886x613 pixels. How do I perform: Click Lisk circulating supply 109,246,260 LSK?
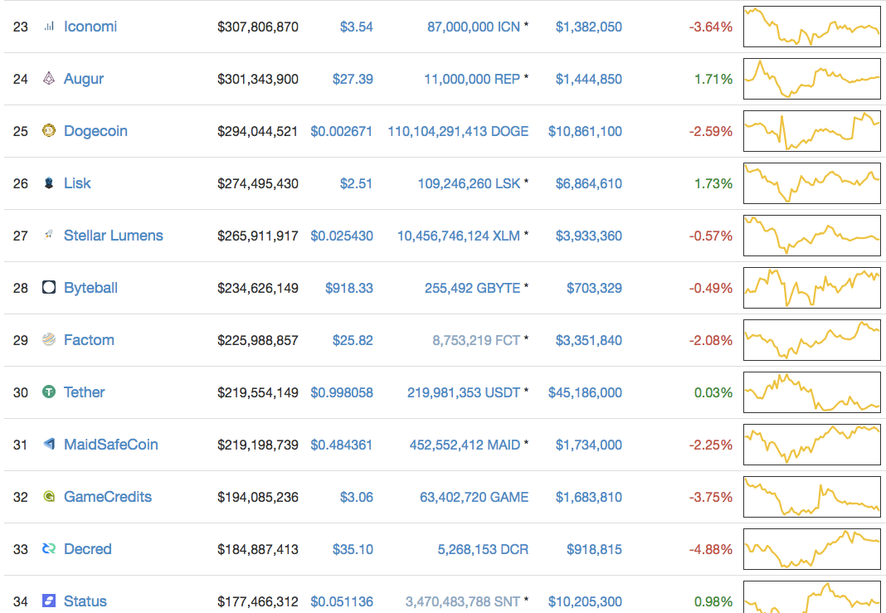point(469,183)
